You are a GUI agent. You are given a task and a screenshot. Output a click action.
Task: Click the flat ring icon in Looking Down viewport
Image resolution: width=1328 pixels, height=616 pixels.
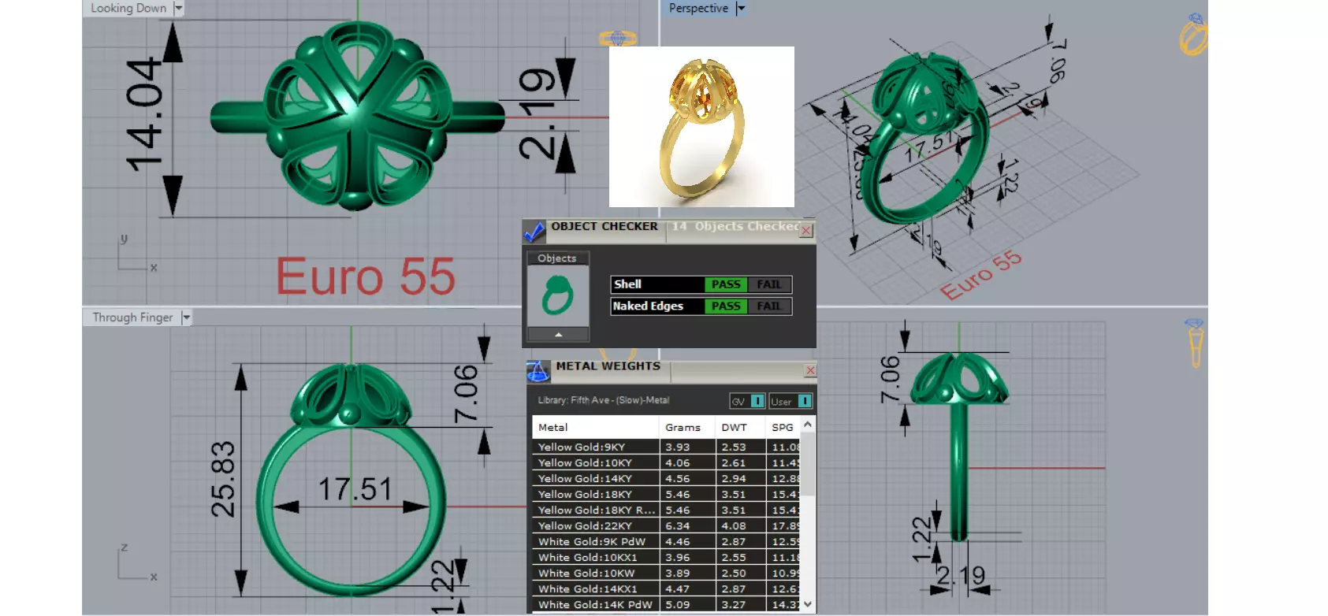pyautogui.click(x=618, y=37)
